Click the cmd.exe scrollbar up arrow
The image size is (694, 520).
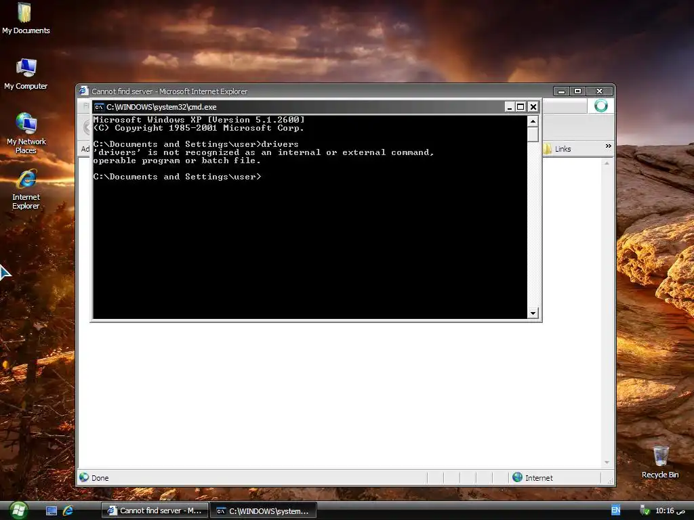(x=533, y=121)
